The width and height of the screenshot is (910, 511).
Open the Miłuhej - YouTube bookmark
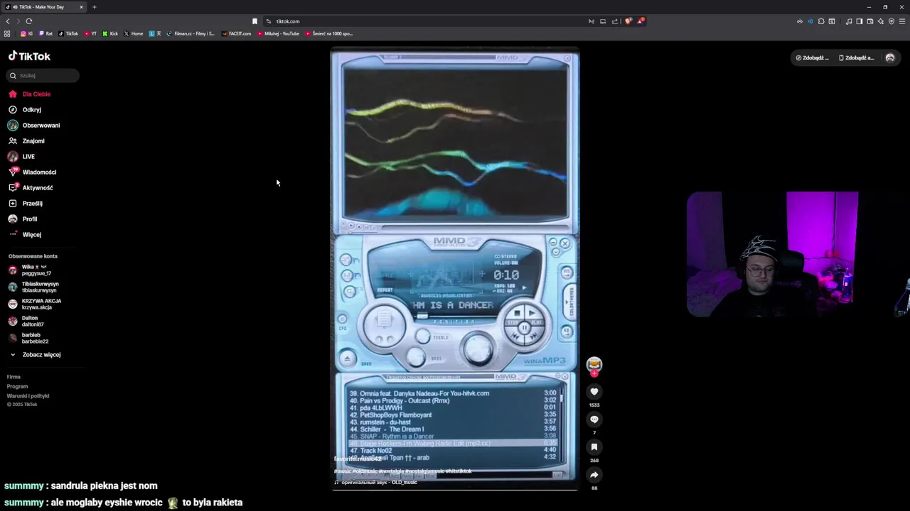(279, 33)
